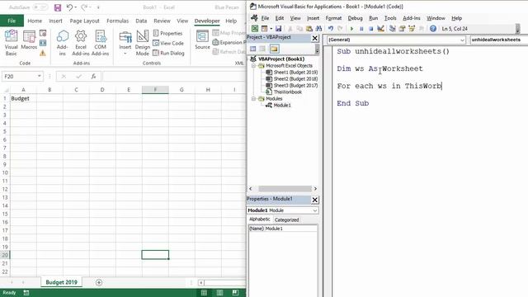
Task: Undo in VBA editor toolbar
Action: 331,29
